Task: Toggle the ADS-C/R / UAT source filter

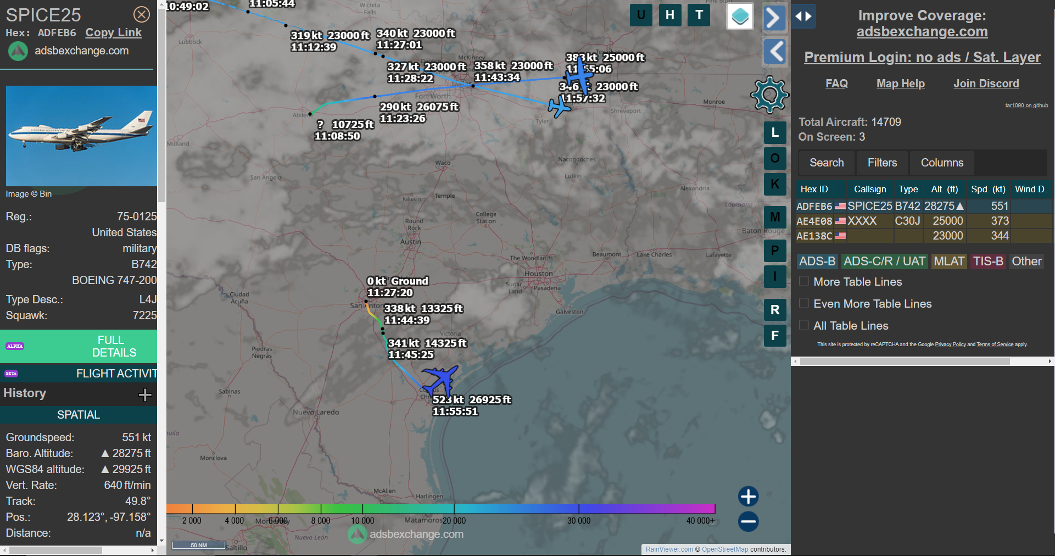Action: pyautogui.click(x=884, y=262)
